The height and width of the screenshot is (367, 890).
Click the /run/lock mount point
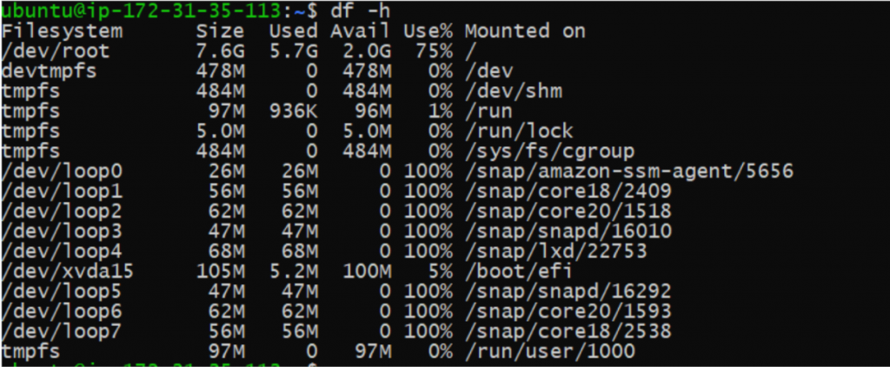pyautogui.click(x=520, y=131)
